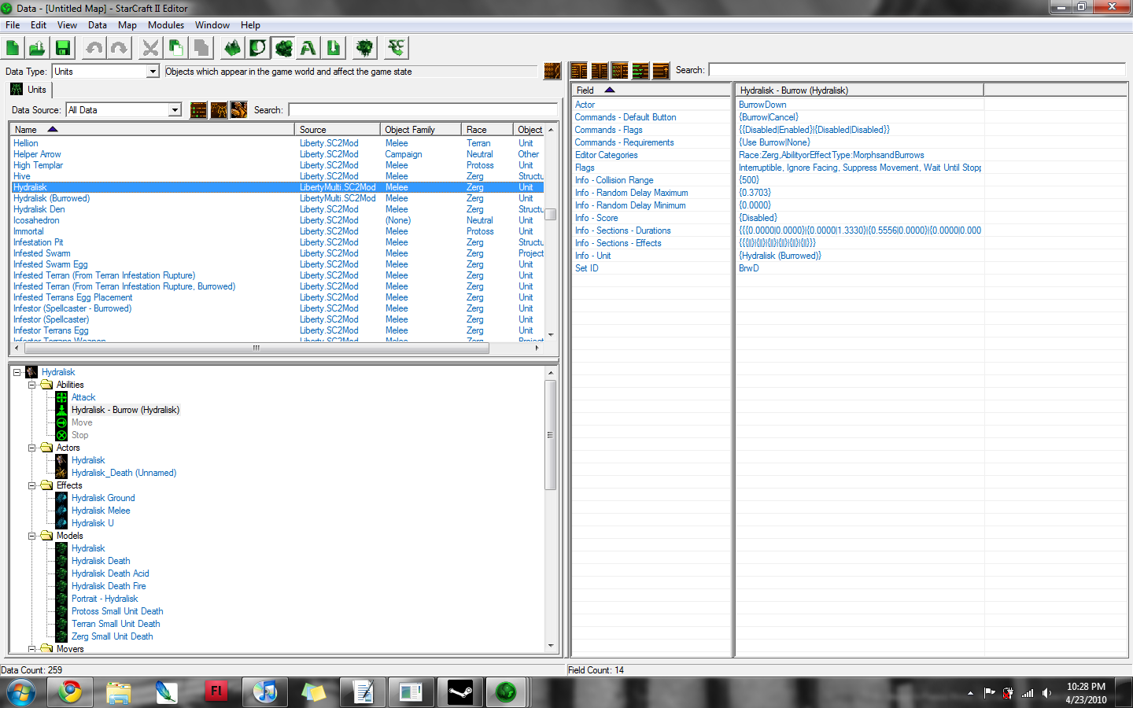Sort by the Field column header
Image resolution: width=1133 pixels, height=708 pixels.
click(x=651, y=90)
